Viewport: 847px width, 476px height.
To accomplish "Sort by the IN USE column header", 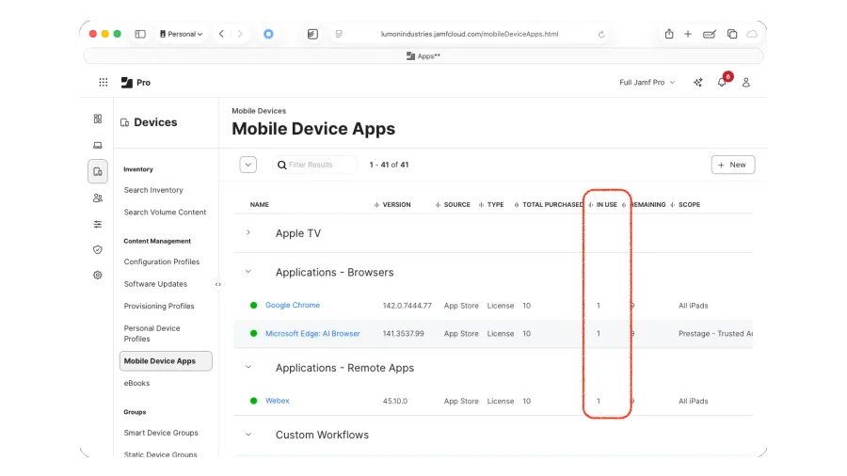I will click(x=607, y=204).
